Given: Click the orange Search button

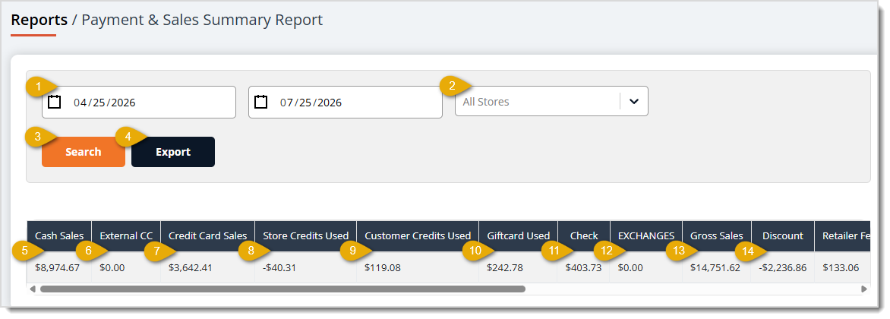Looking at the screenshot, I should [84, 152].
